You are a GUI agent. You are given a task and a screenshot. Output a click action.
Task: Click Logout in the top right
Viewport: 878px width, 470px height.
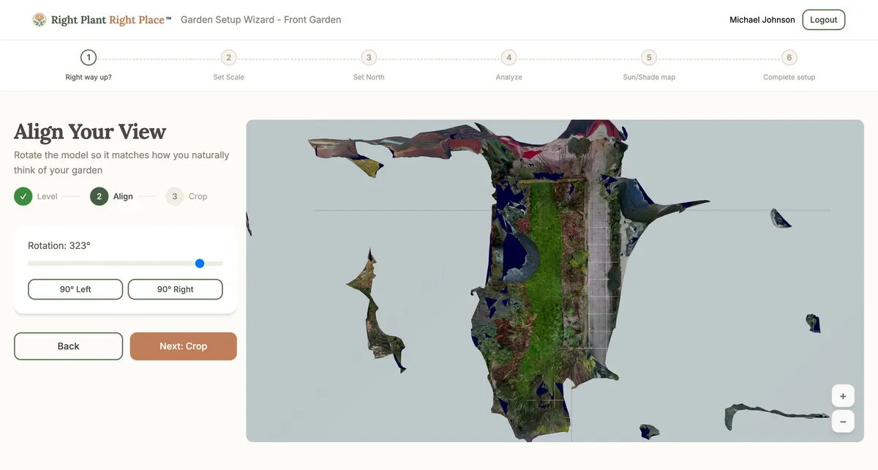(x=823, y=19)
